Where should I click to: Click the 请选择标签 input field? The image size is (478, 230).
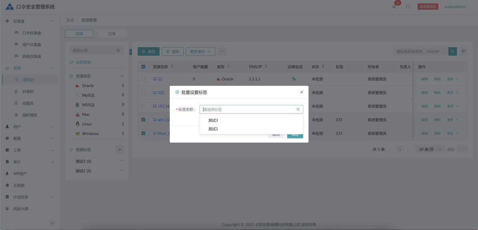point(248,109)
